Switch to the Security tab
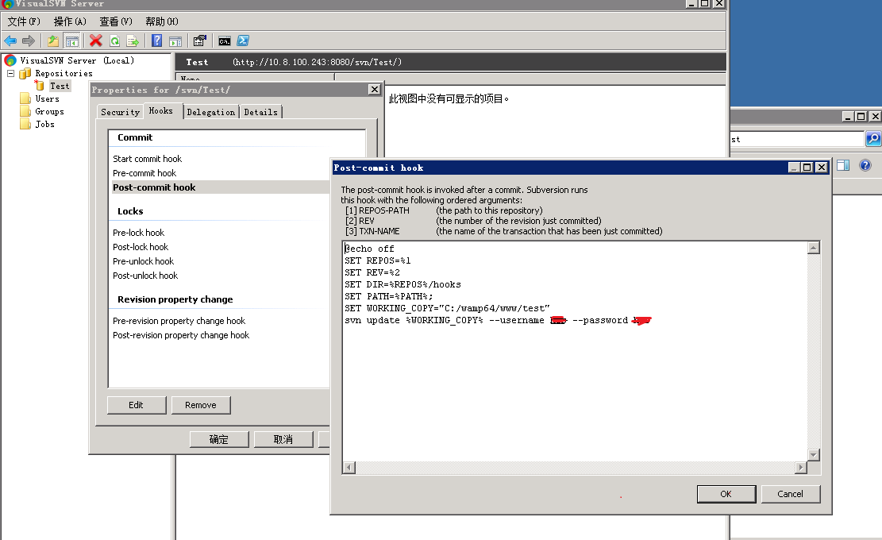The image size is (882, 540). click(x=120, y=112)
